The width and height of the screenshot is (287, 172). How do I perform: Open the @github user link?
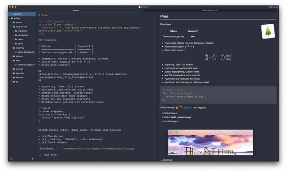188,107
